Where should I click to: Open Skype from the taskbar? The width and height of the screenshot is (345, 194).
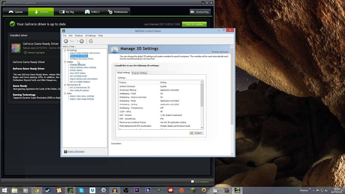pos(81,190)
